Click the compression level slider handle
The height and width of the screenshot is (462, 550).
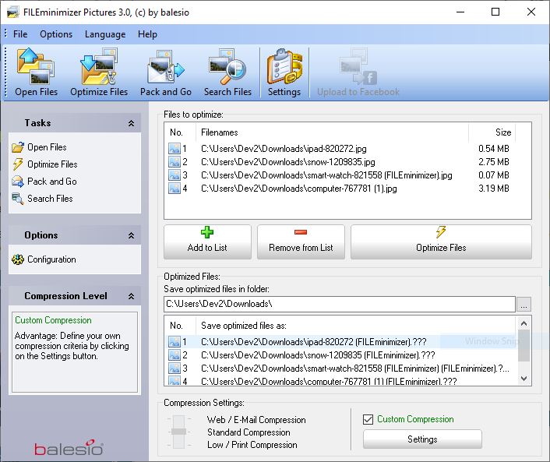[178, 432]
